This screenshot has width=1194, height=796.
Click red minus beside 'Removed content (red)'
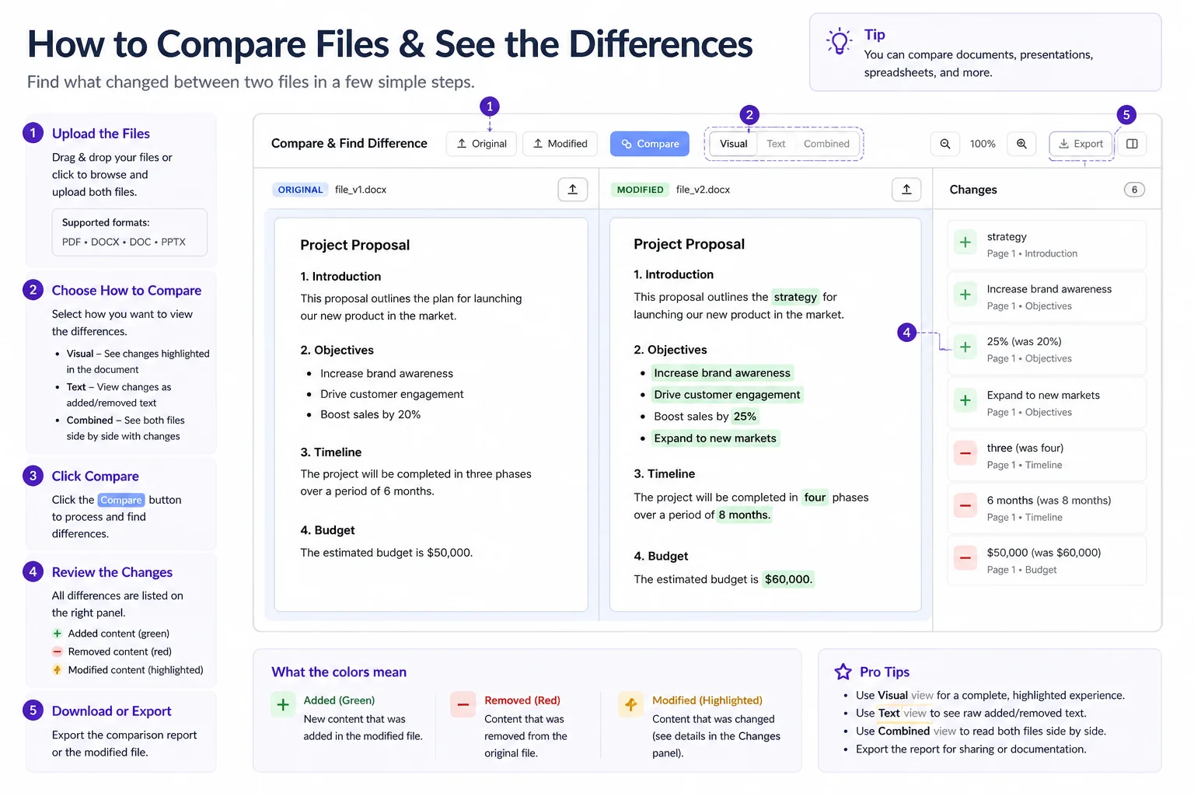tap(57, 651)
